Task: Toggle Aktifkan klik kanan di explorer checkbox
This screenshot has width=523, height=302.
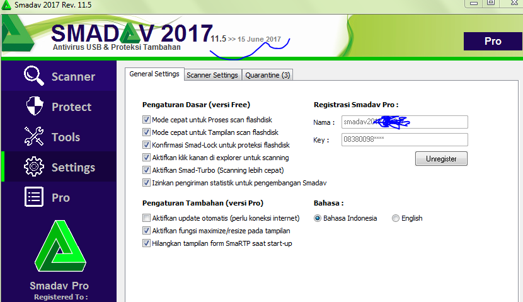Action: (146, 158)
